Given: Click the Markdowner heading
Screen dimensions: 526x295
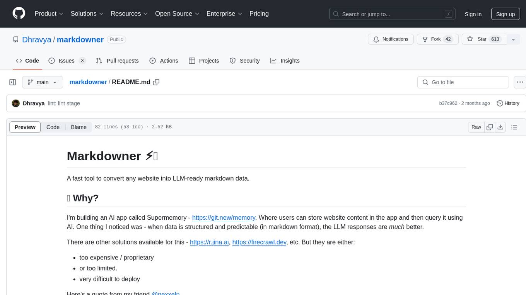Looking at the screenshot, I should pyautogui.click(x=112, y=156).
